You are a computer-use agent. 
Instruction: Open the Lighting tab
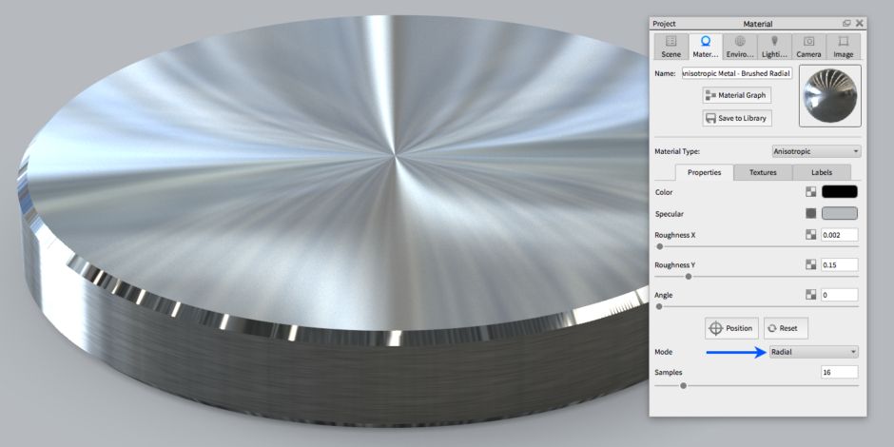[x=774, y=47]
